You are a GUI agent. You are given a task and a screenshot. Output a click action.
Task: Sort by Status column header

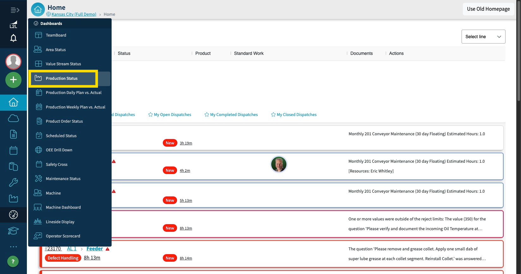tap(124, 53)
